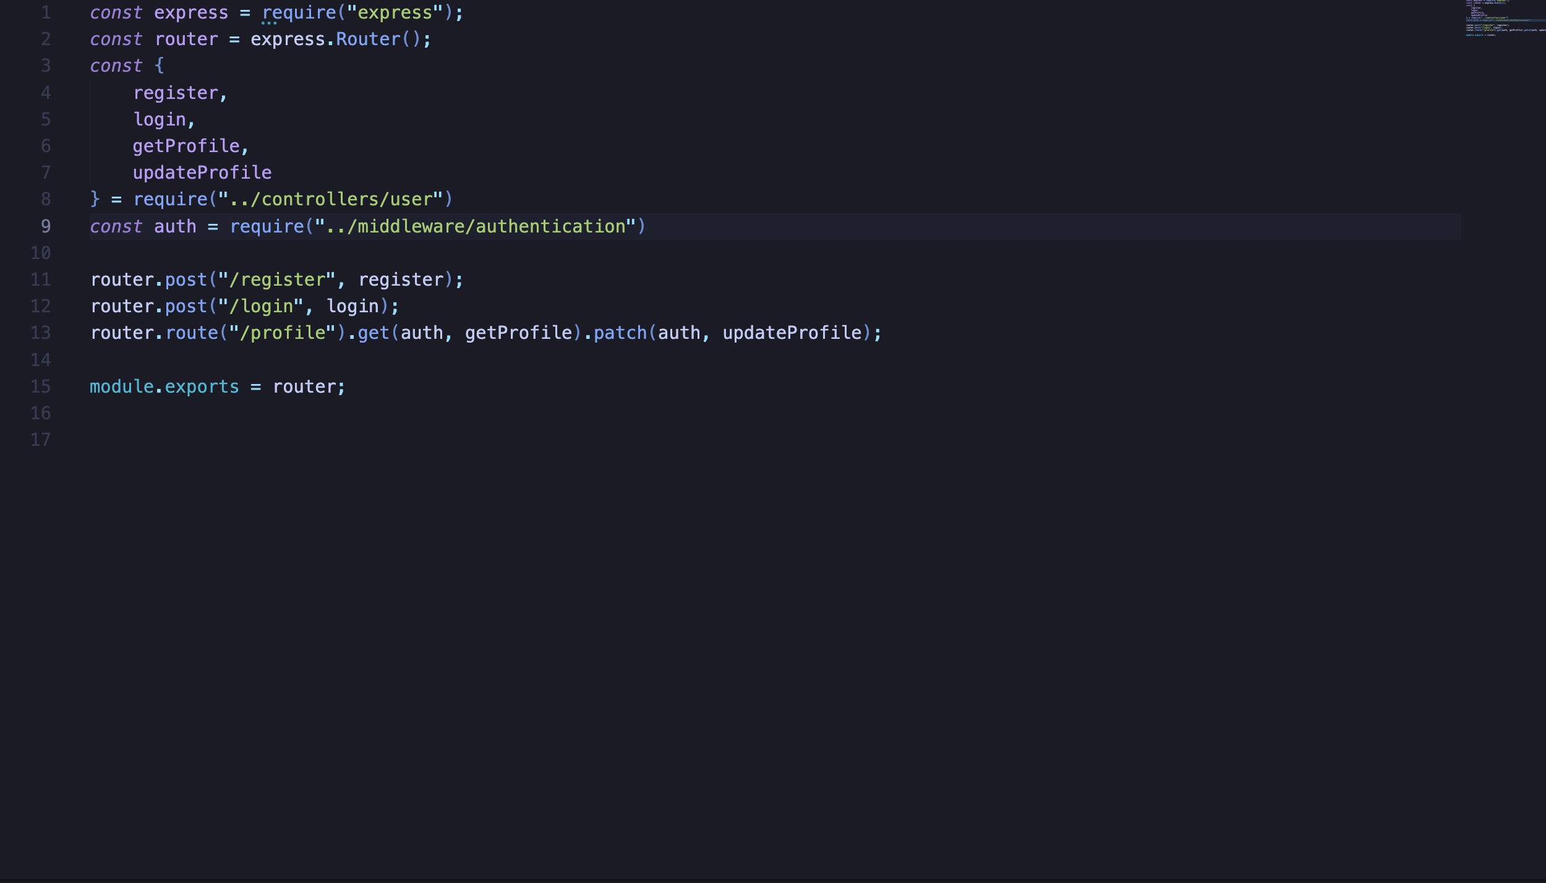Image resolution: width=1546 pixels, height=883 pixels.
Task: Click the "/profile" route string
Action: coord(283,333)
